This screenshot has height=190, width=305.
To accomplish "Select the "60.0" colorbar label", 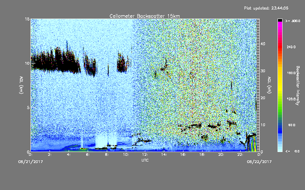I will click(x=292, y=125).
